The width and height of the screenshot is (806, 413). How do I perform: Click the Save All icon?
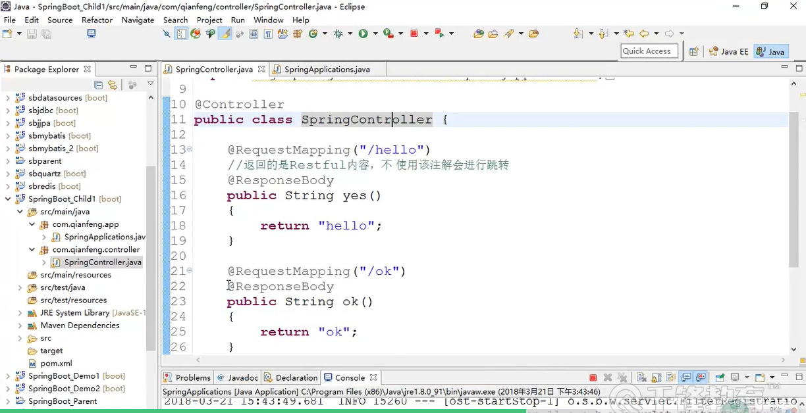46,34
